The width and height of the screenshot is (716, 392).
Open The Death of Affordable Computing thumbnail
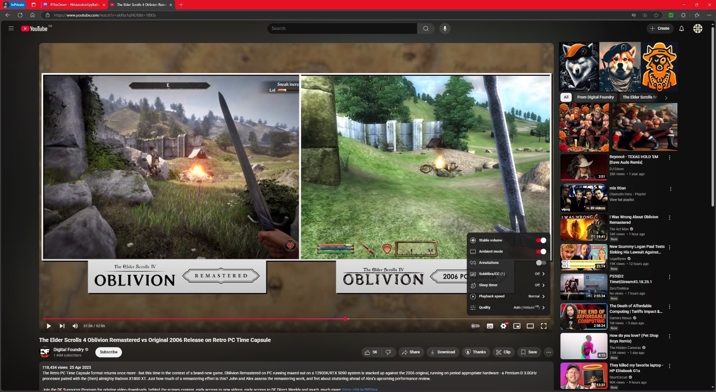tap(584, 317)
